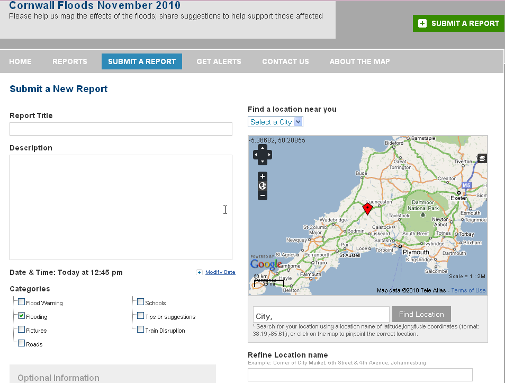
Task: Click the Google logo on the map
Action: pos(267,264)
